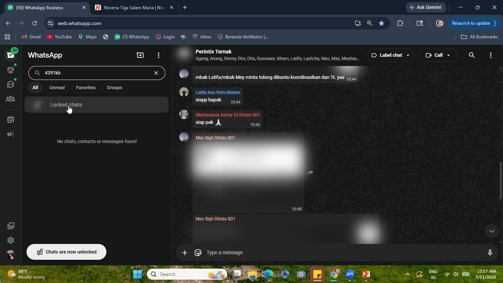Open the Advertise megaphone icon
The height and width of the screenshot is (283, 503).
point(10,134)
